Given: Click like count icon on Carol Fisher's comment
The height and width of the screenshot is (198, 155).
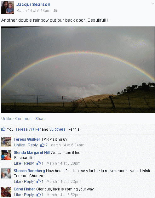Looking at the screenshot, I should [x=38, y=195].
